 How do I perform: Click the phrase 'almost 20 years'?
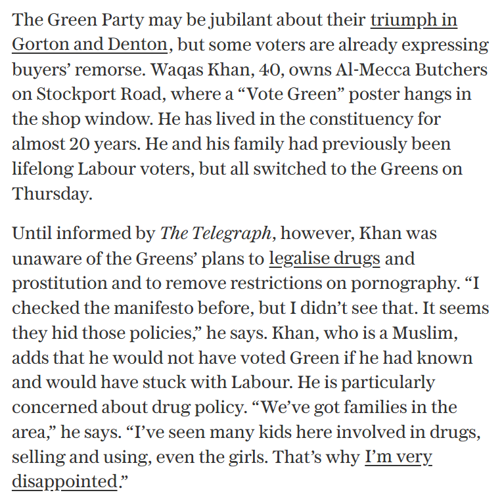click(x=74, y=144)
